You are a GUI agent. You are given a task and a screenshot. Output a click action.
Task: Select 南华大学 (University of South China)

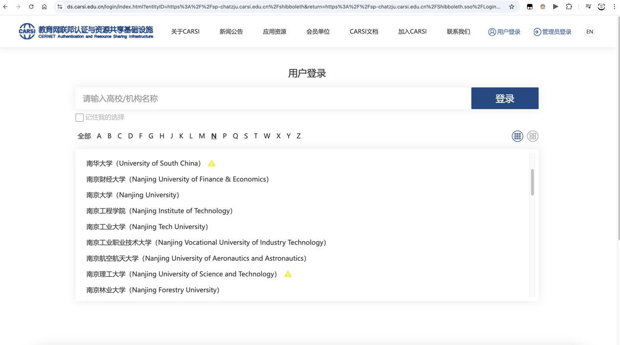point(144,163)
